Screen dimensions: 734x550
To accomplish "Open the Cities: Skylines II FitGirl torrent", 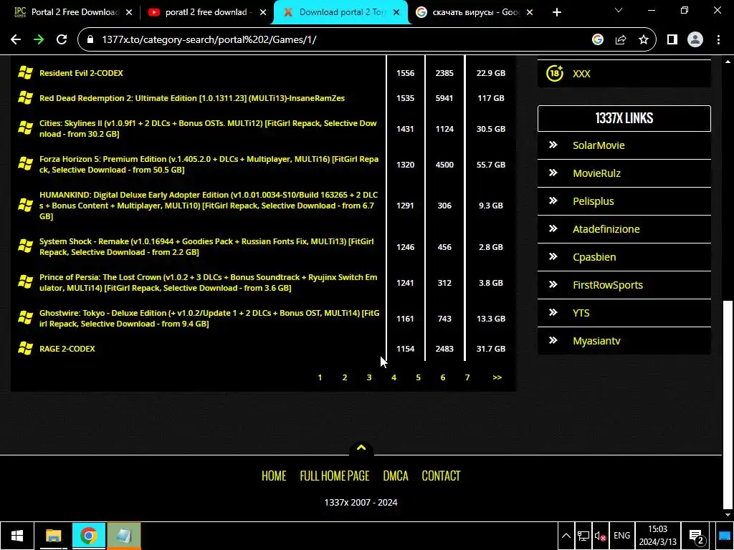I will pyautogui.click(x=208, y=129).
